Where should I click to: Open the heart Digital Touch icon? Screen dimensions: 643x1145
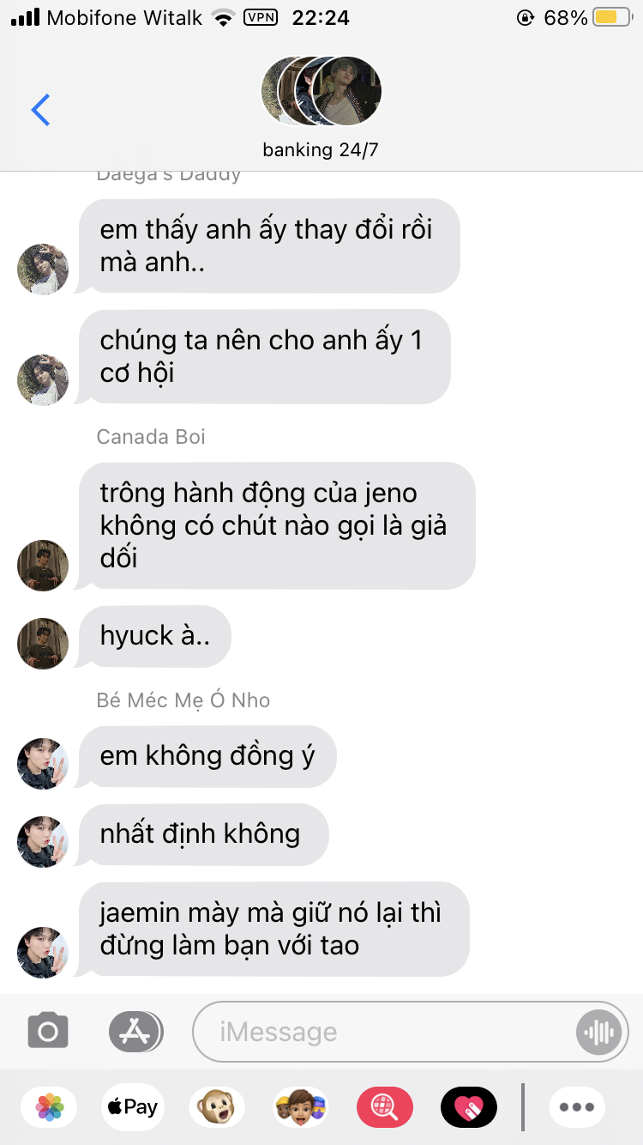pyautogui.click(x=468, y=1107)
